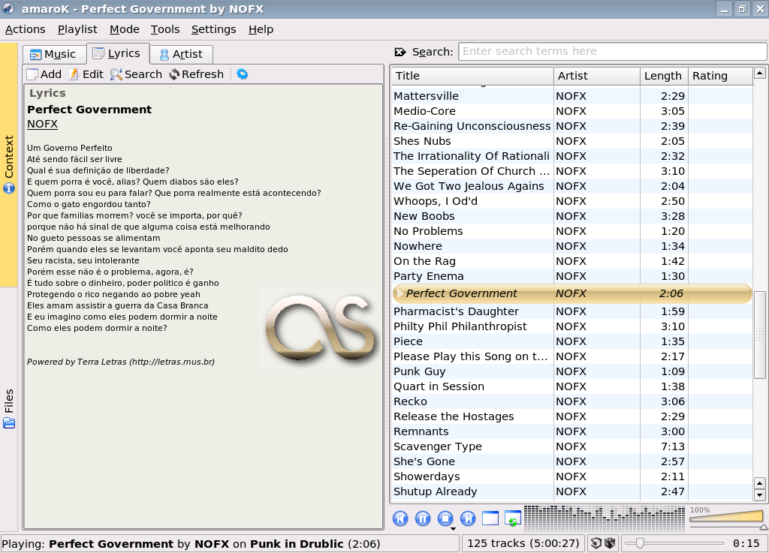
Task: Click the playlist vertical scrollbar handle
Action: point(760,335)
